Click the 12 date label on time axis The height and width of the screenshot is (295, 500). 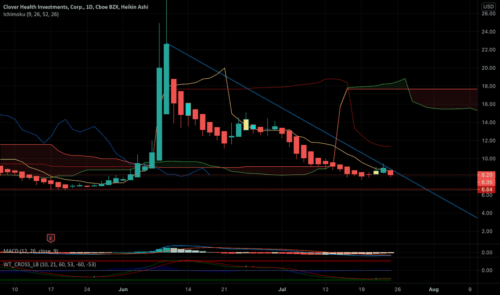(x=325, y=290)
